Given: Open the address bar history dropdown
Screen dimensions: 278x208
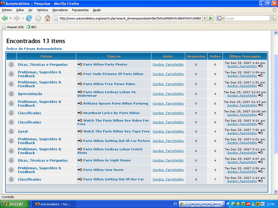Looking at the screenshot, I should [205, 18].
